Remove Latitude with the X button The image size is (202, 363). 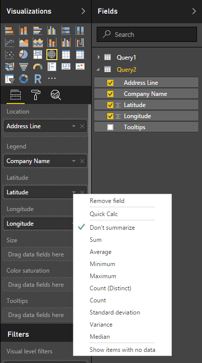click(x=82, y=192)
